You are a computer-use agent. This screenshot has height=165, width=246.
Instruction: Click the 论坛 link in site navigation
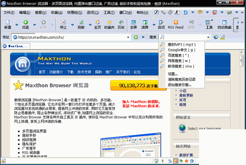point(137,72)
